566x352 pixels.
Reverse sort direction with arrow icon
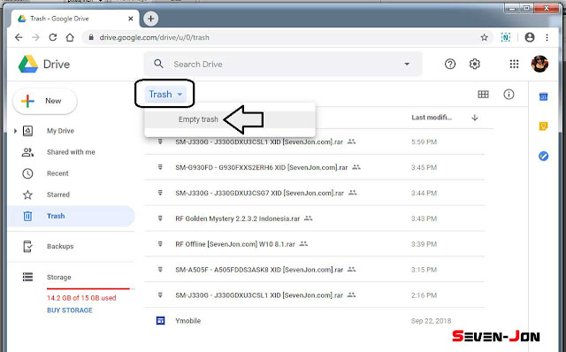475,118
